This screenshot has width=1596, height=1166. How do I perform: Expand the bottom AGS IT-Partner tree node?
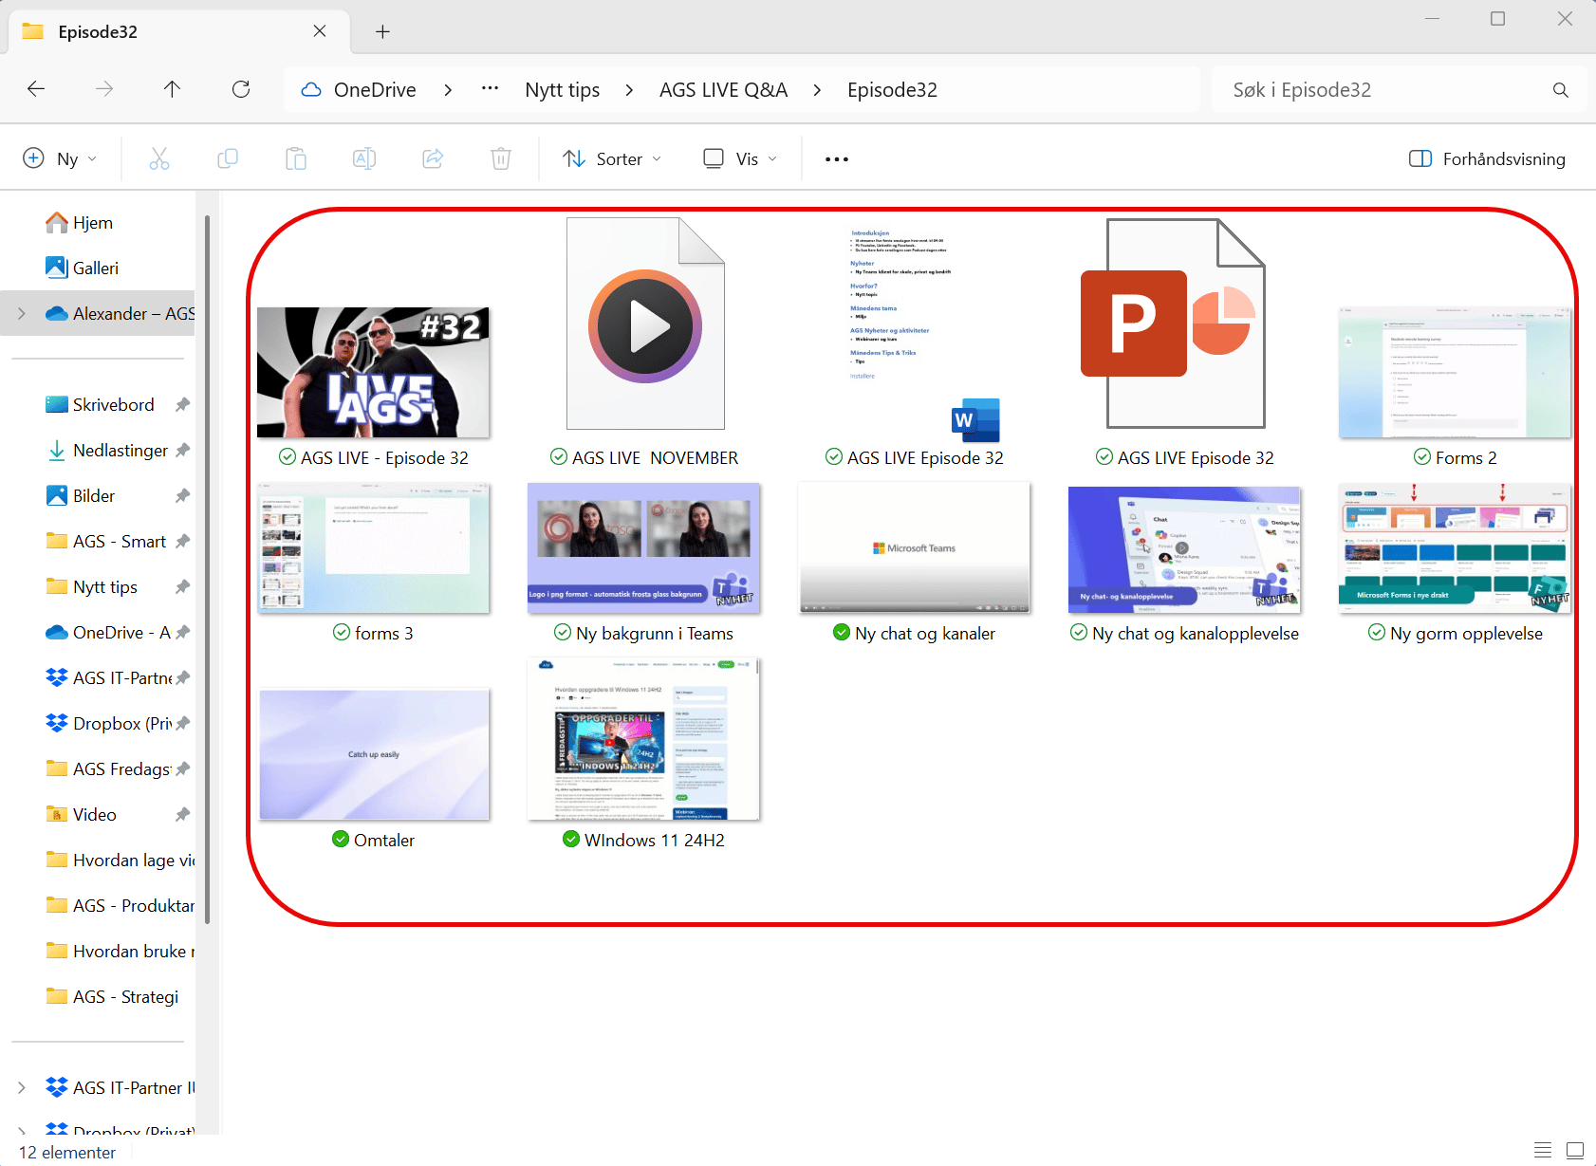(x=22, y=1088)
